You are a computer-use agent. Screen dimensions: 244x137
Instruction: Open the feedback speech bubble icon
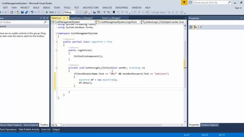pos(190,3)
